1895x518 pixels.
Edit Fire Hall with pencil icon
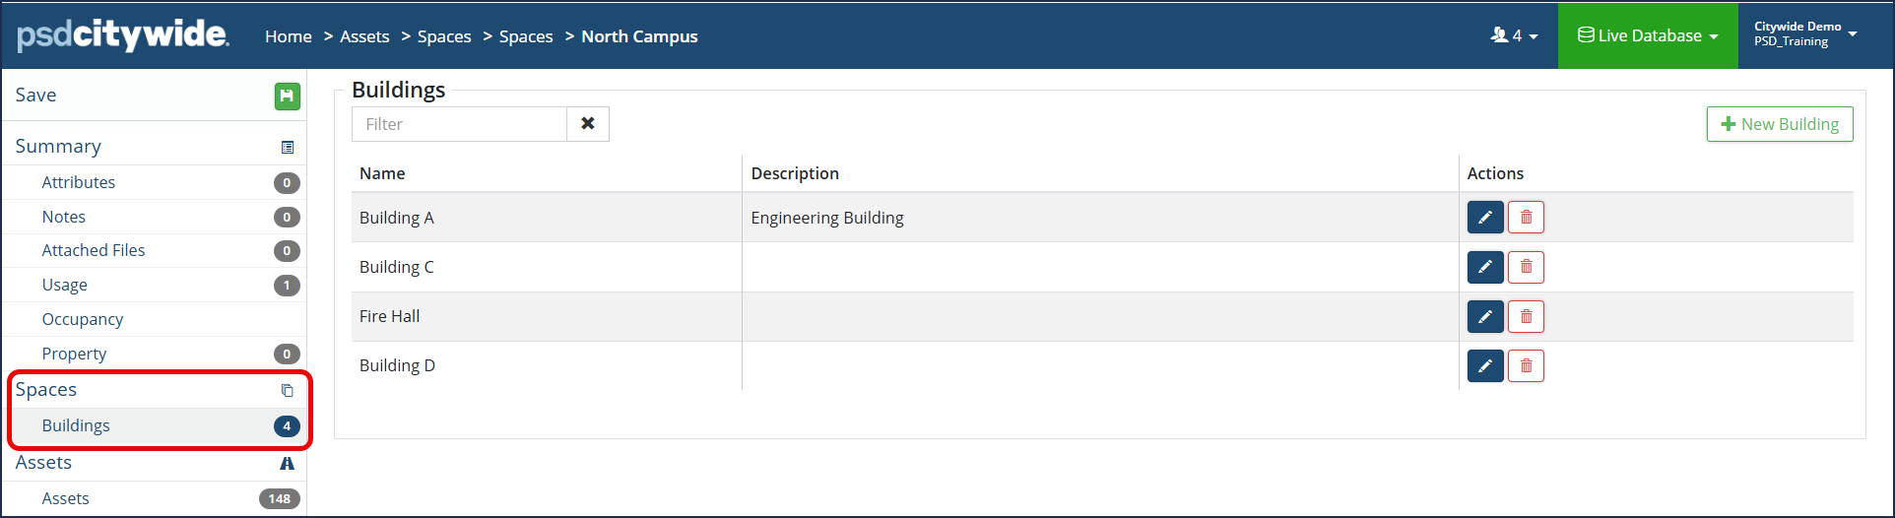pos(1485,316)
